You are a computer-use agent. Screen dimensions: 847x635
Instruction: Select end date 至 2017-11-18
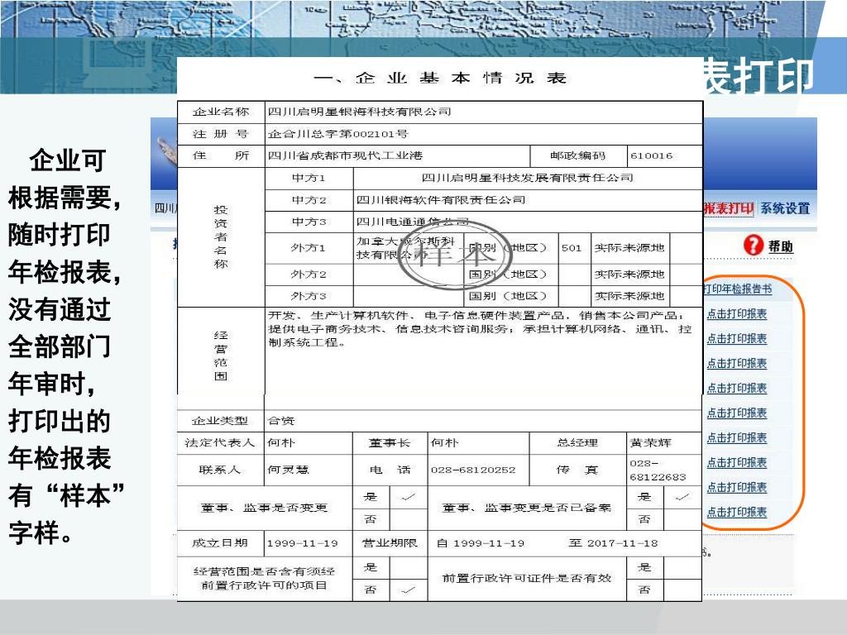614,543
